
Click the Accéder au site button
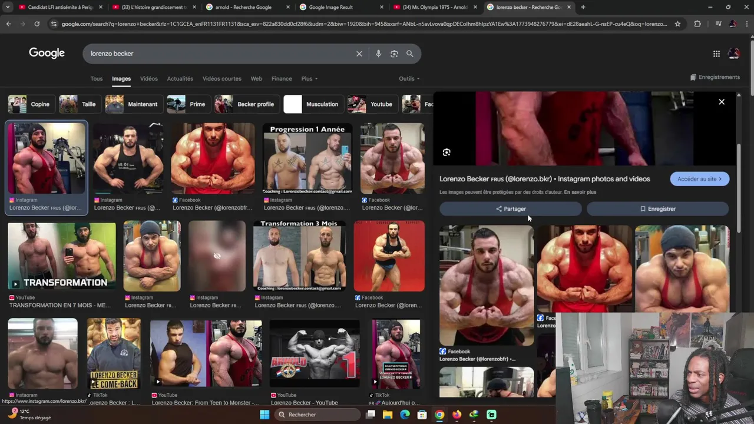click(699, 179)
